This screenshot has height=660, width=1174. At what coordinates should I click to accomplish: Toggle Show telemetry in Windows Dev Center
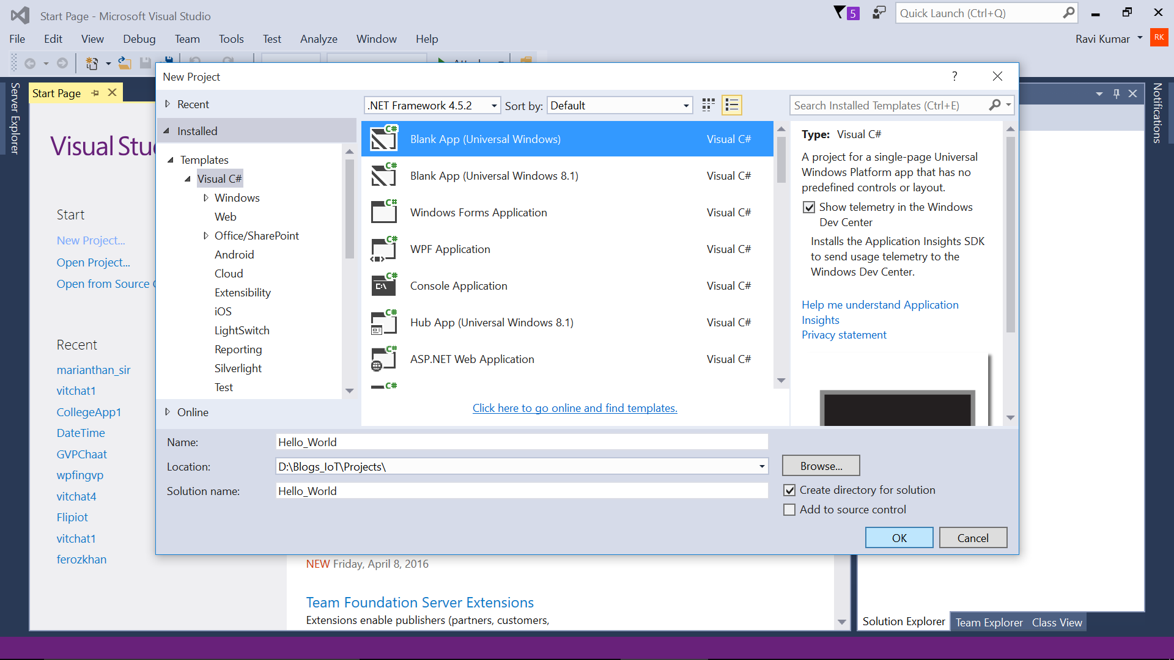809,207
